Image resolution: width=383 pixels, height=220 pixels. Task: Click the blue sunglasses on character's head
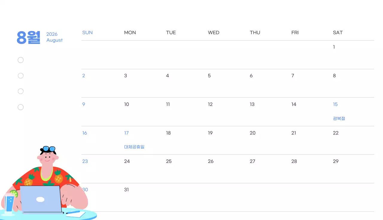(x=48, y=149)
